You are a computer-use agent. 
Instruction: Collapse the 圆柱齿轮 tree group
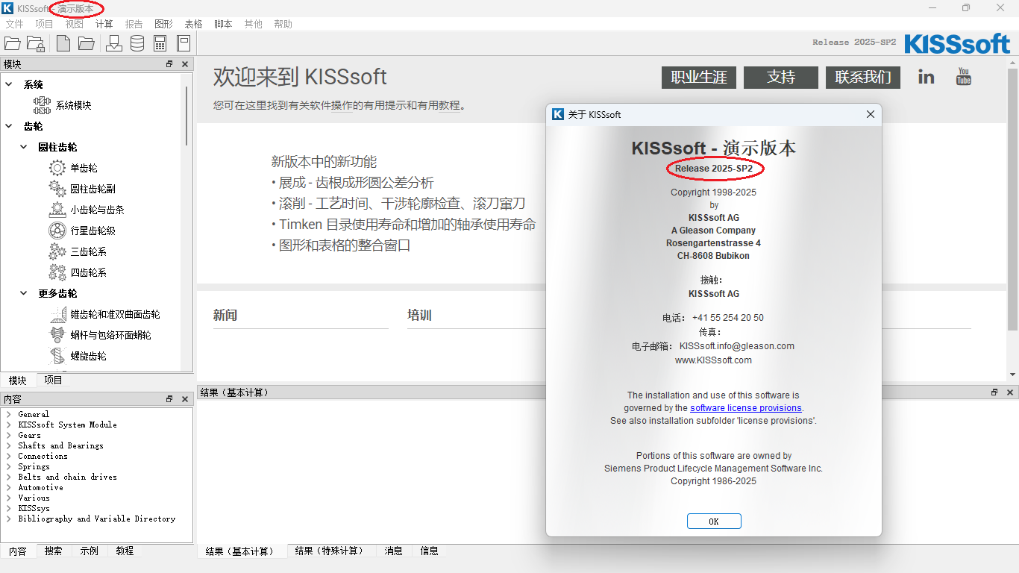click(x=24, y=147)
